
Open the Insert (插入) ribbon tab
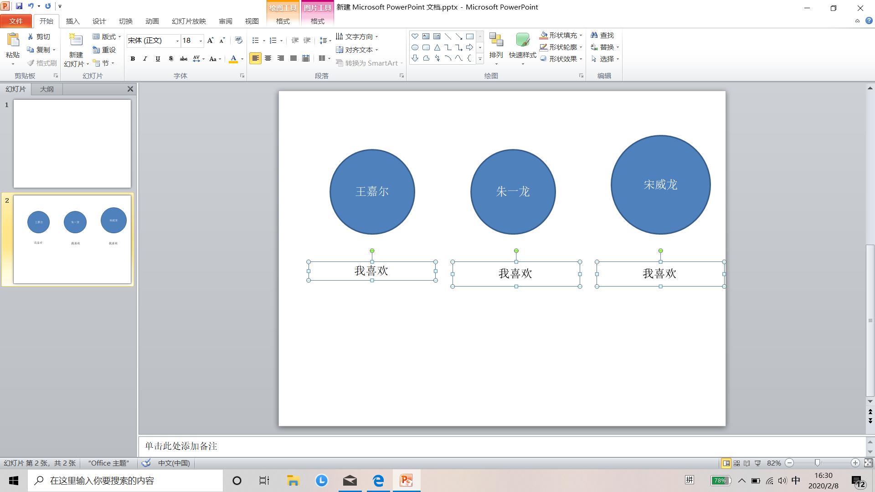pyautogui.click(x=72, y=21)
